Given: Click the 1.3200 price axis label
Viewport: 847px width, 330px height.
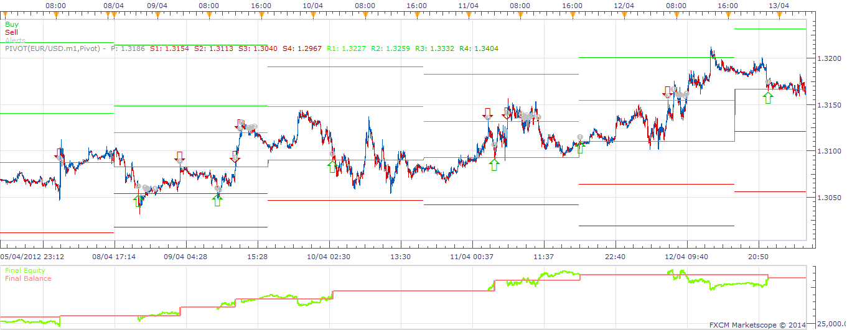Looking at the screenshot, I should click(x=828, y=59).
